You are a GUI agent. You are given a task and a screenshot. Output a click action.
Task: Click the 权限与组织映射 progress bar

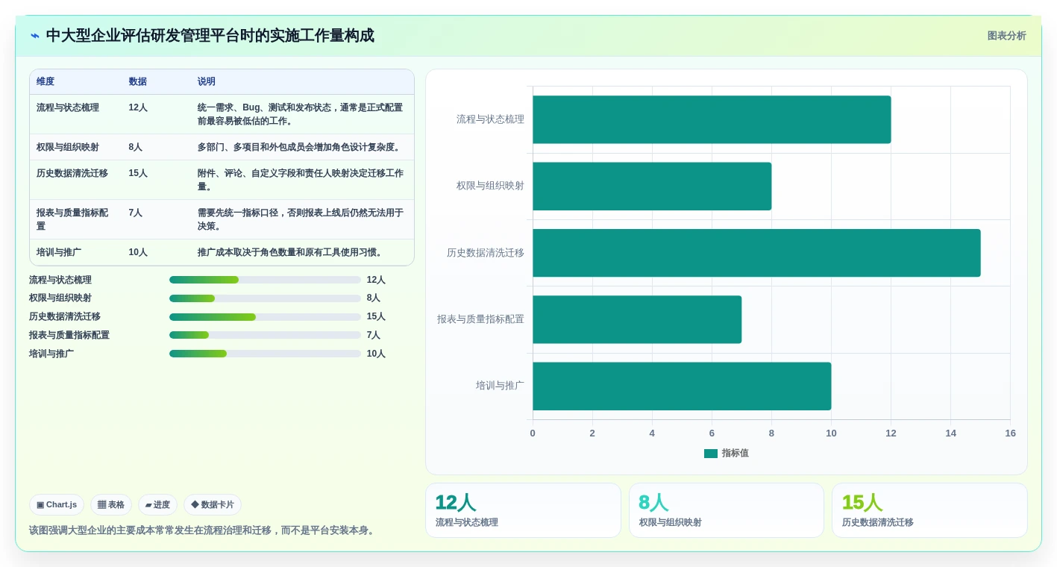[265, 298]
